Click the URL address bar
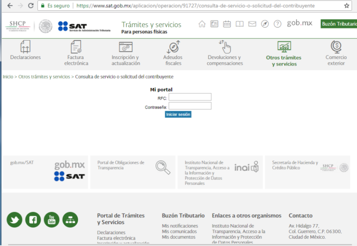This screenshot has height=246, width=357. (195, 6)
